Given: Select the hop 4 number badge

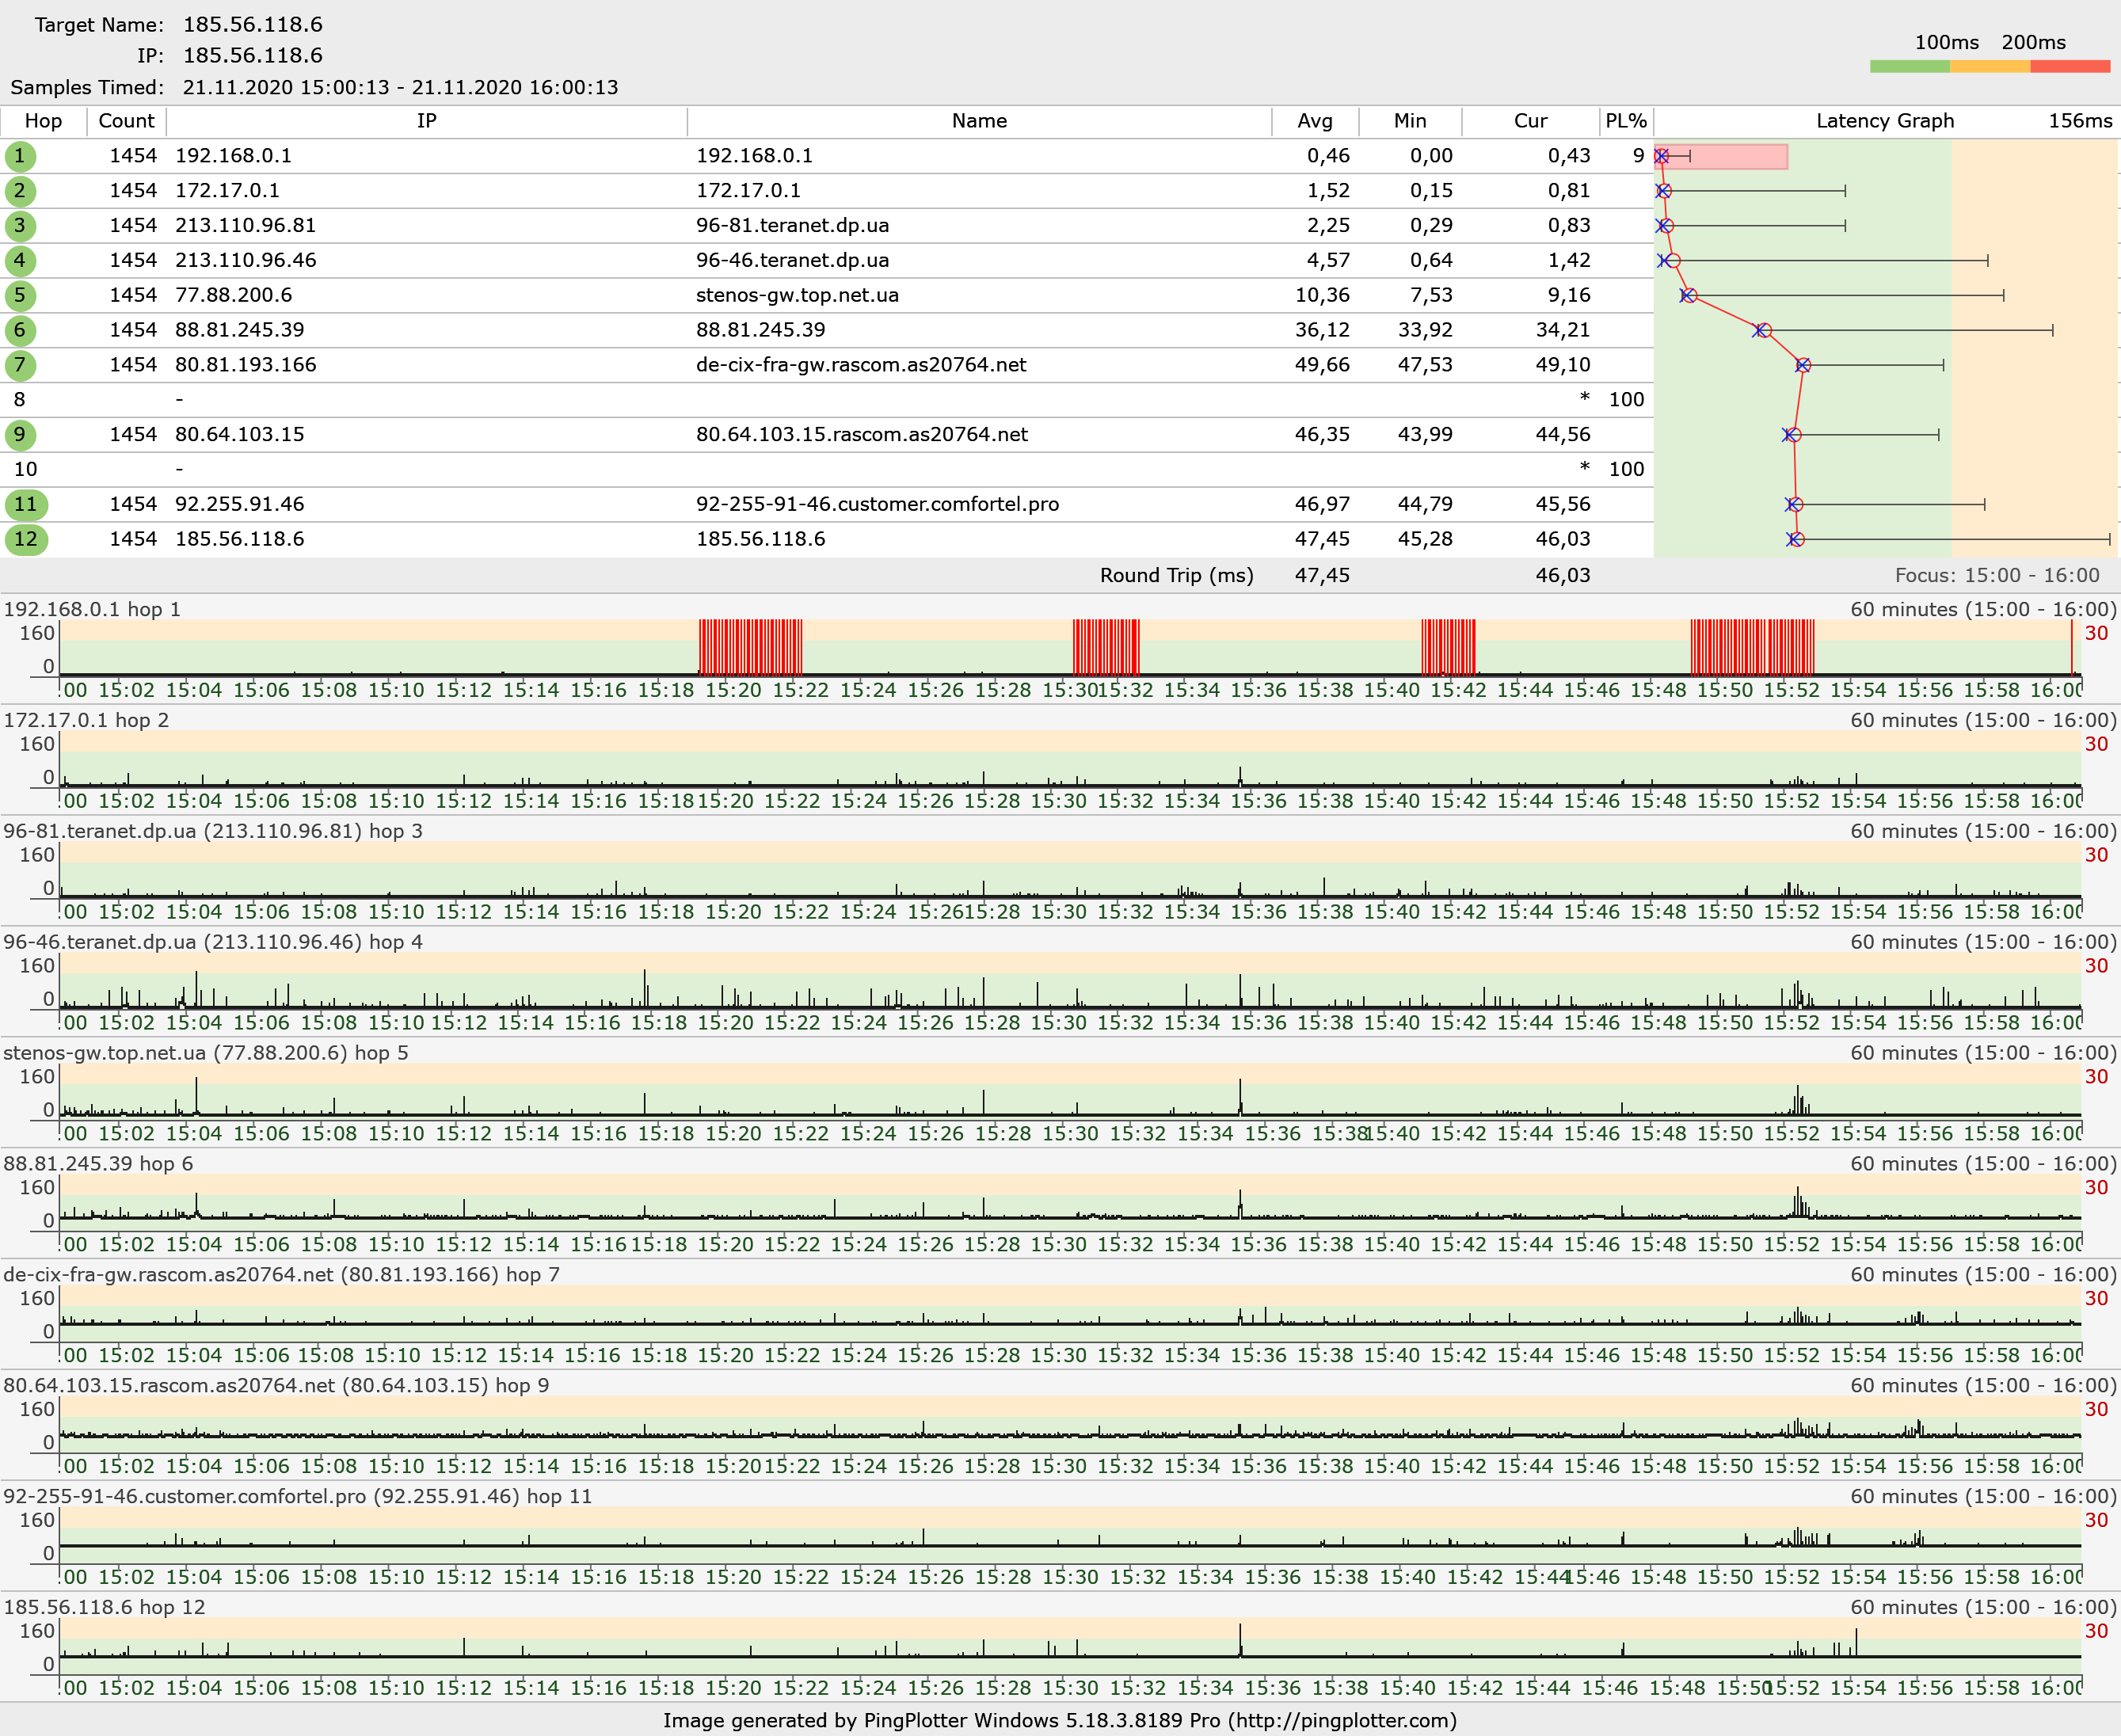Looking at the screenshot, I should click(x=20, y=261).
